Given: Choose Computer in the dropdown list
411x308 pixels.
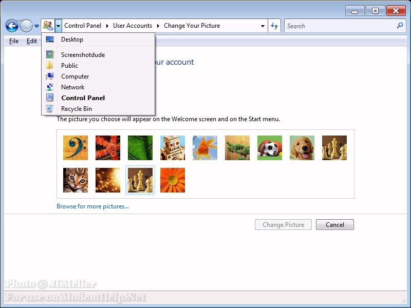Looking at the screenshot, I should point(98,76).
